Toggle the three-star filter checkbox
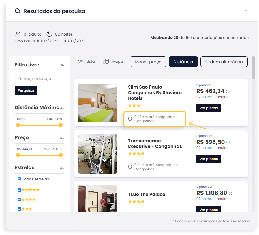Viewport: 259px width, 235px height. (x=19, y=209)
